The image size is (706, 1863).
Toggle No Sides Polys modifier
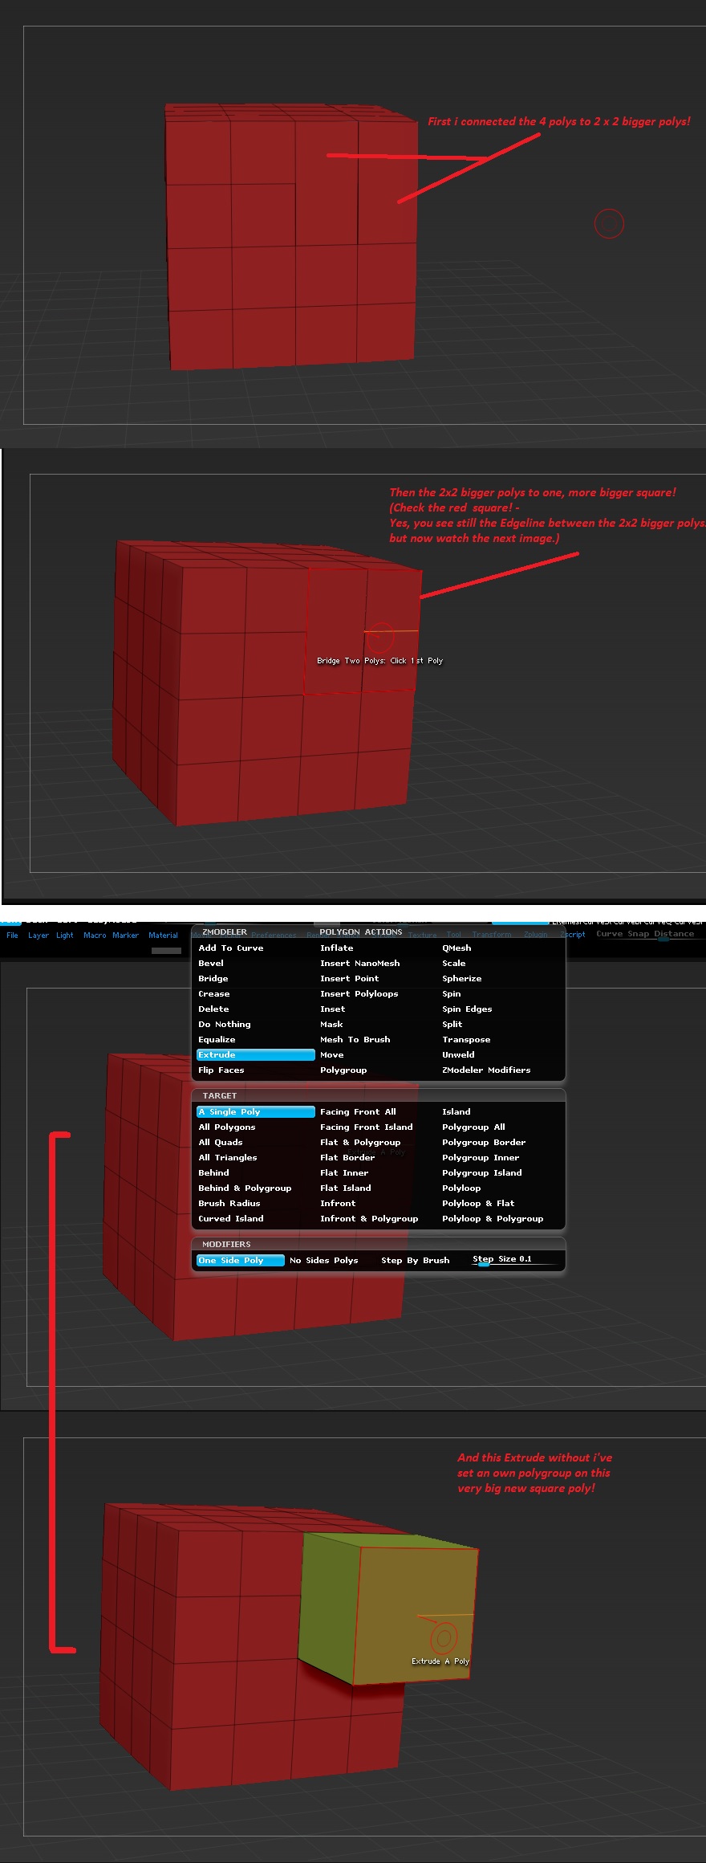(x=324, y=1260)
